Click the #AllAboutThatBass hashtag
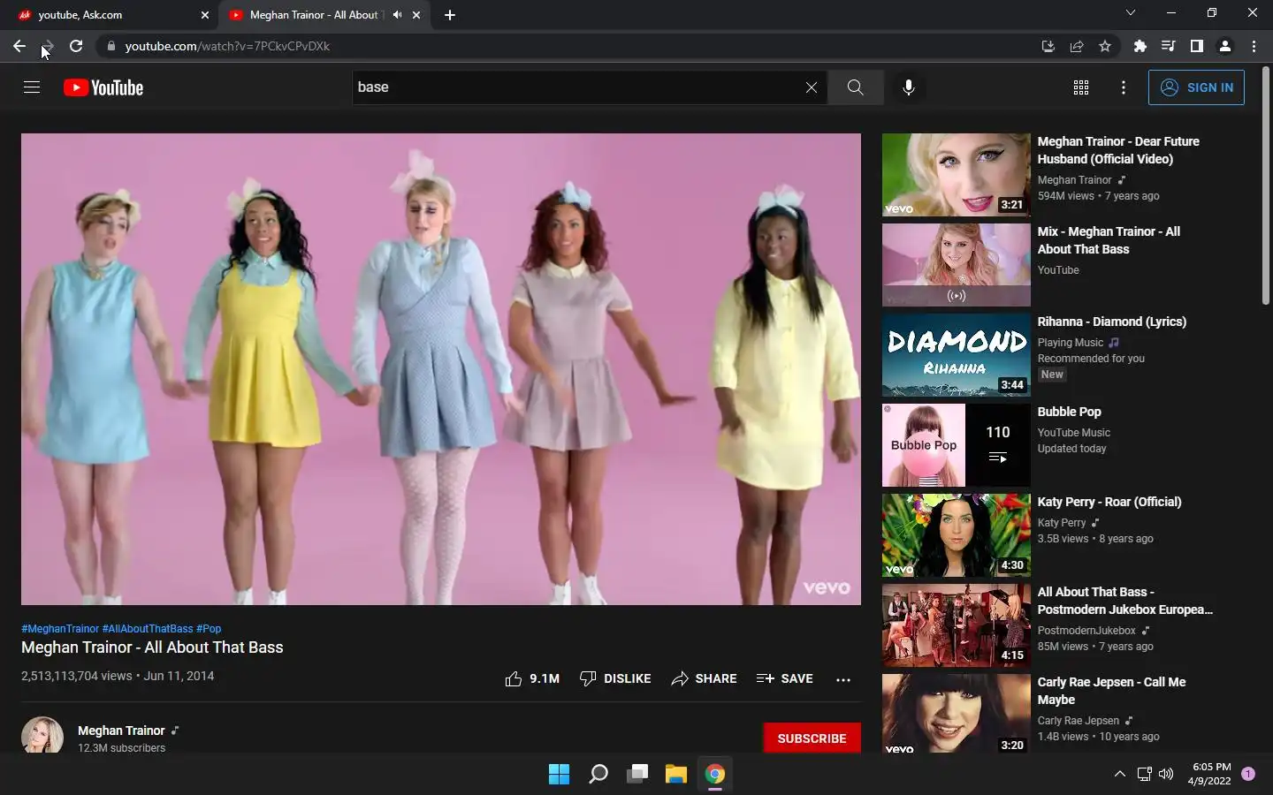Screen dimensions: 1273x795 click(x=148, y=629)
